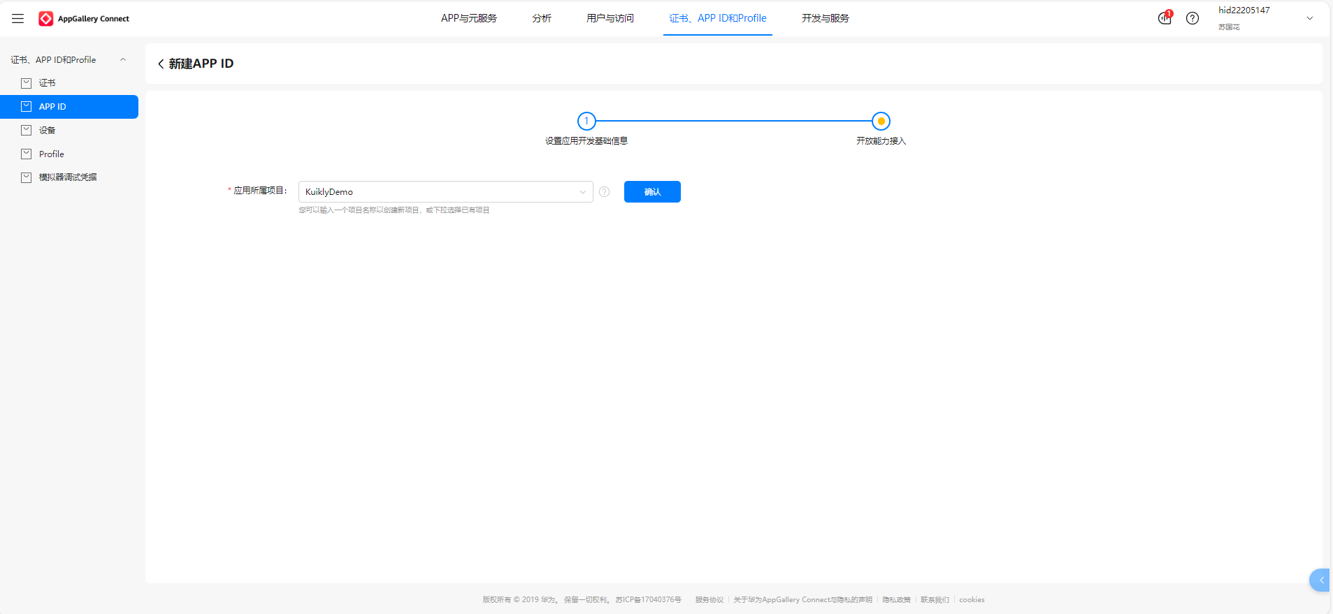Click the Profile sidebar icon
This screenshot has width=1333, height=614.
click(x=27, y=154)
